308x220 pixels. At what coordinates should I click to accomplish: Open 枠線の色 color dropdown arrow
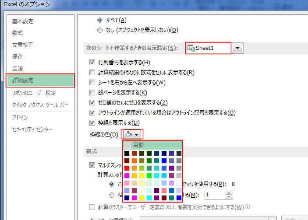(x=137, y=135)
